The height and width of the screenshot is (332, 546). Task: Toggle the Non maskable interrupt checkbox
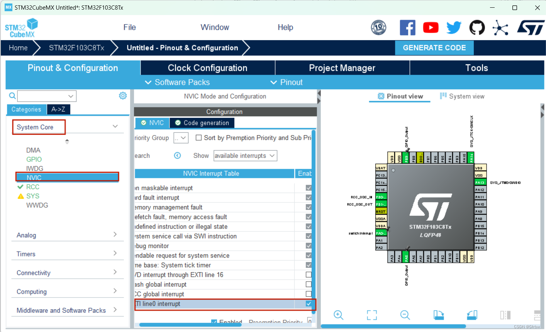pos(309,188)
